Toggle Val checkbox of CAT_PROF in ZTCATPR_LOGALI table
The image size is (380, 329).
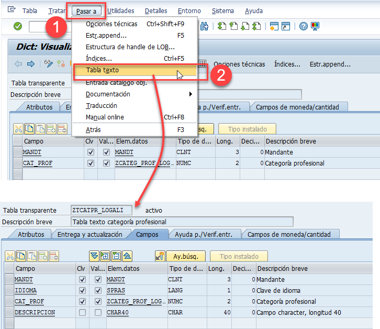point(98,301)
